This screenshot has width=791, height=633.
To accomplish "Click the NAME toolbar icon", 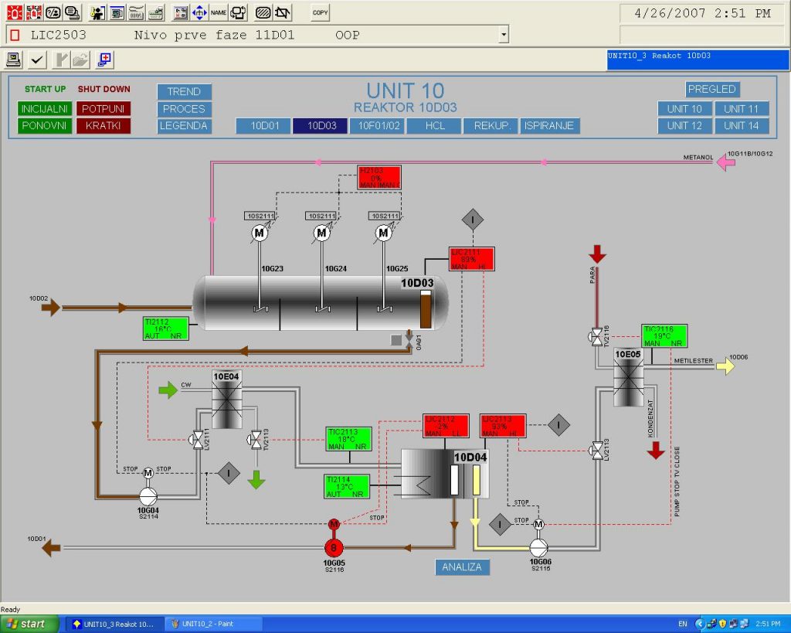I will point(219,12).
